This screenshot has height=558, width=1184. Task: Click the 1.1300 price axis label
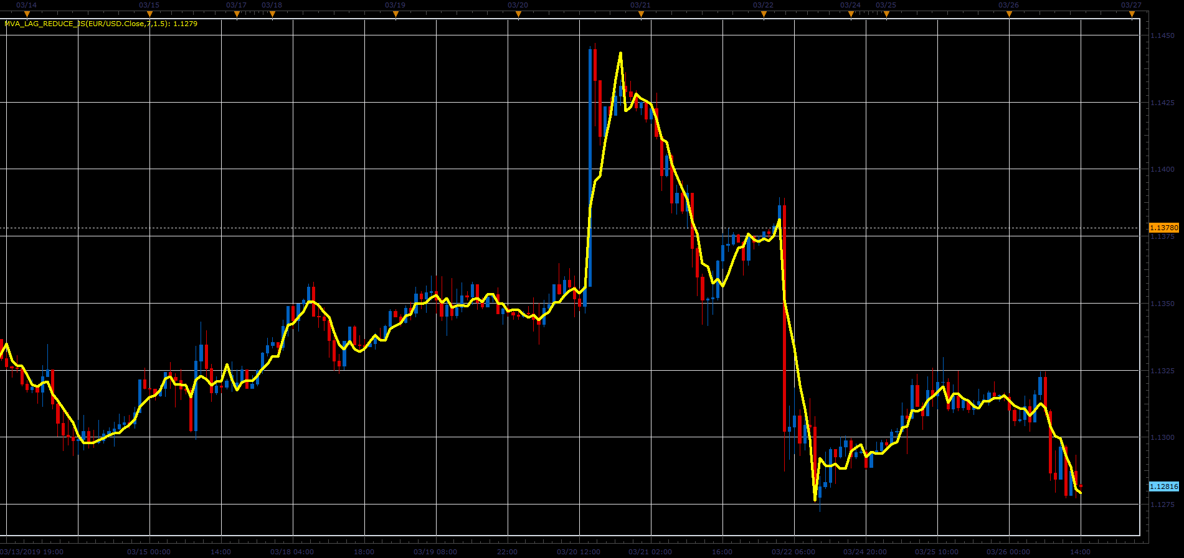(x=1162, y=438)
